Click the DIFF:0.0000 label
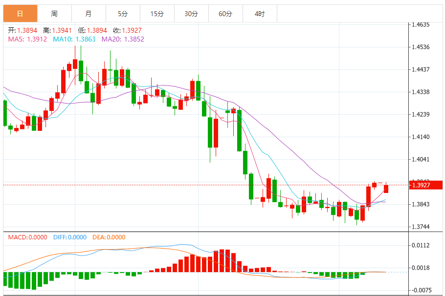Viewport: 445px width, 296px height. [x=70, y=237]
